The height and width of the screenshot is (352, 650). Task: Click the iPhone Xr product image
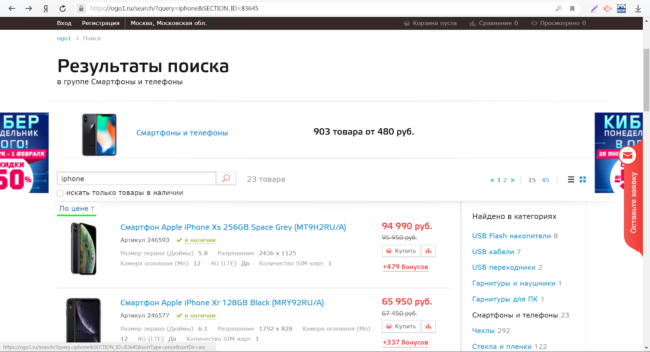coord(84,320)
